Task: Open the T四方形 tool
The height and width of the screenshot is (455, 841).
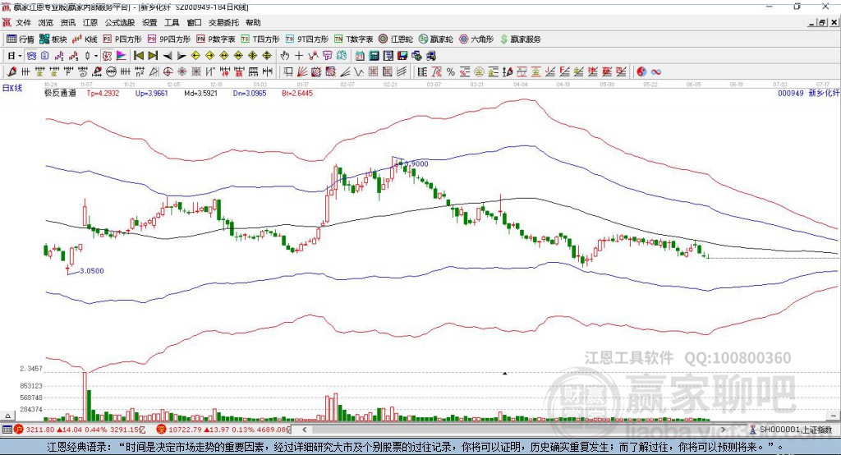Action: coord(260,39)
